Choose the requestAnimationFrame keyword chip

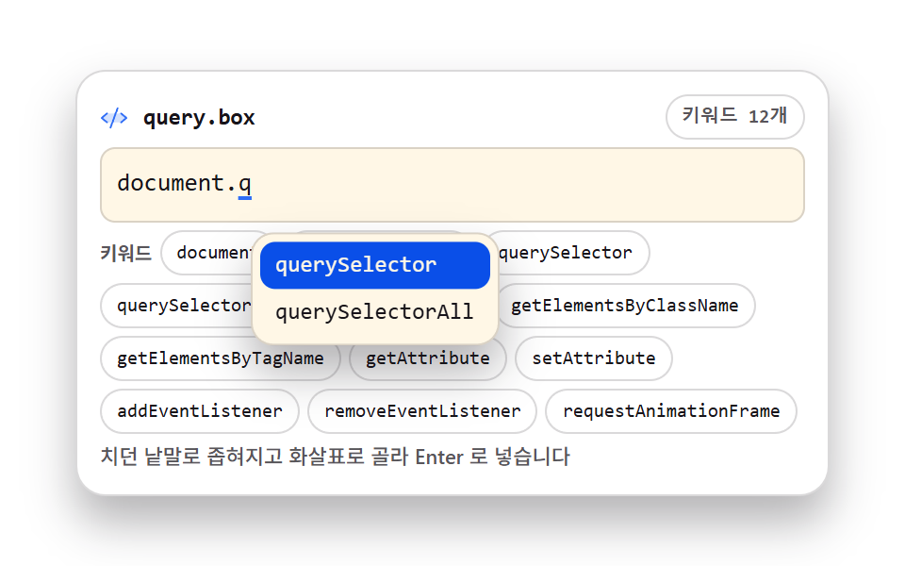671,411
